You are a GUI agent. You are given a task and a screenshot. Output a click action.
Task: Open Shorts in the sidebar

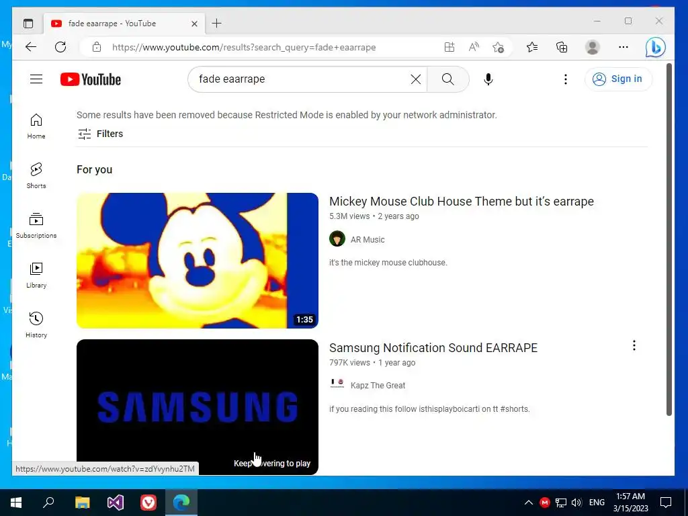[36, 176]
